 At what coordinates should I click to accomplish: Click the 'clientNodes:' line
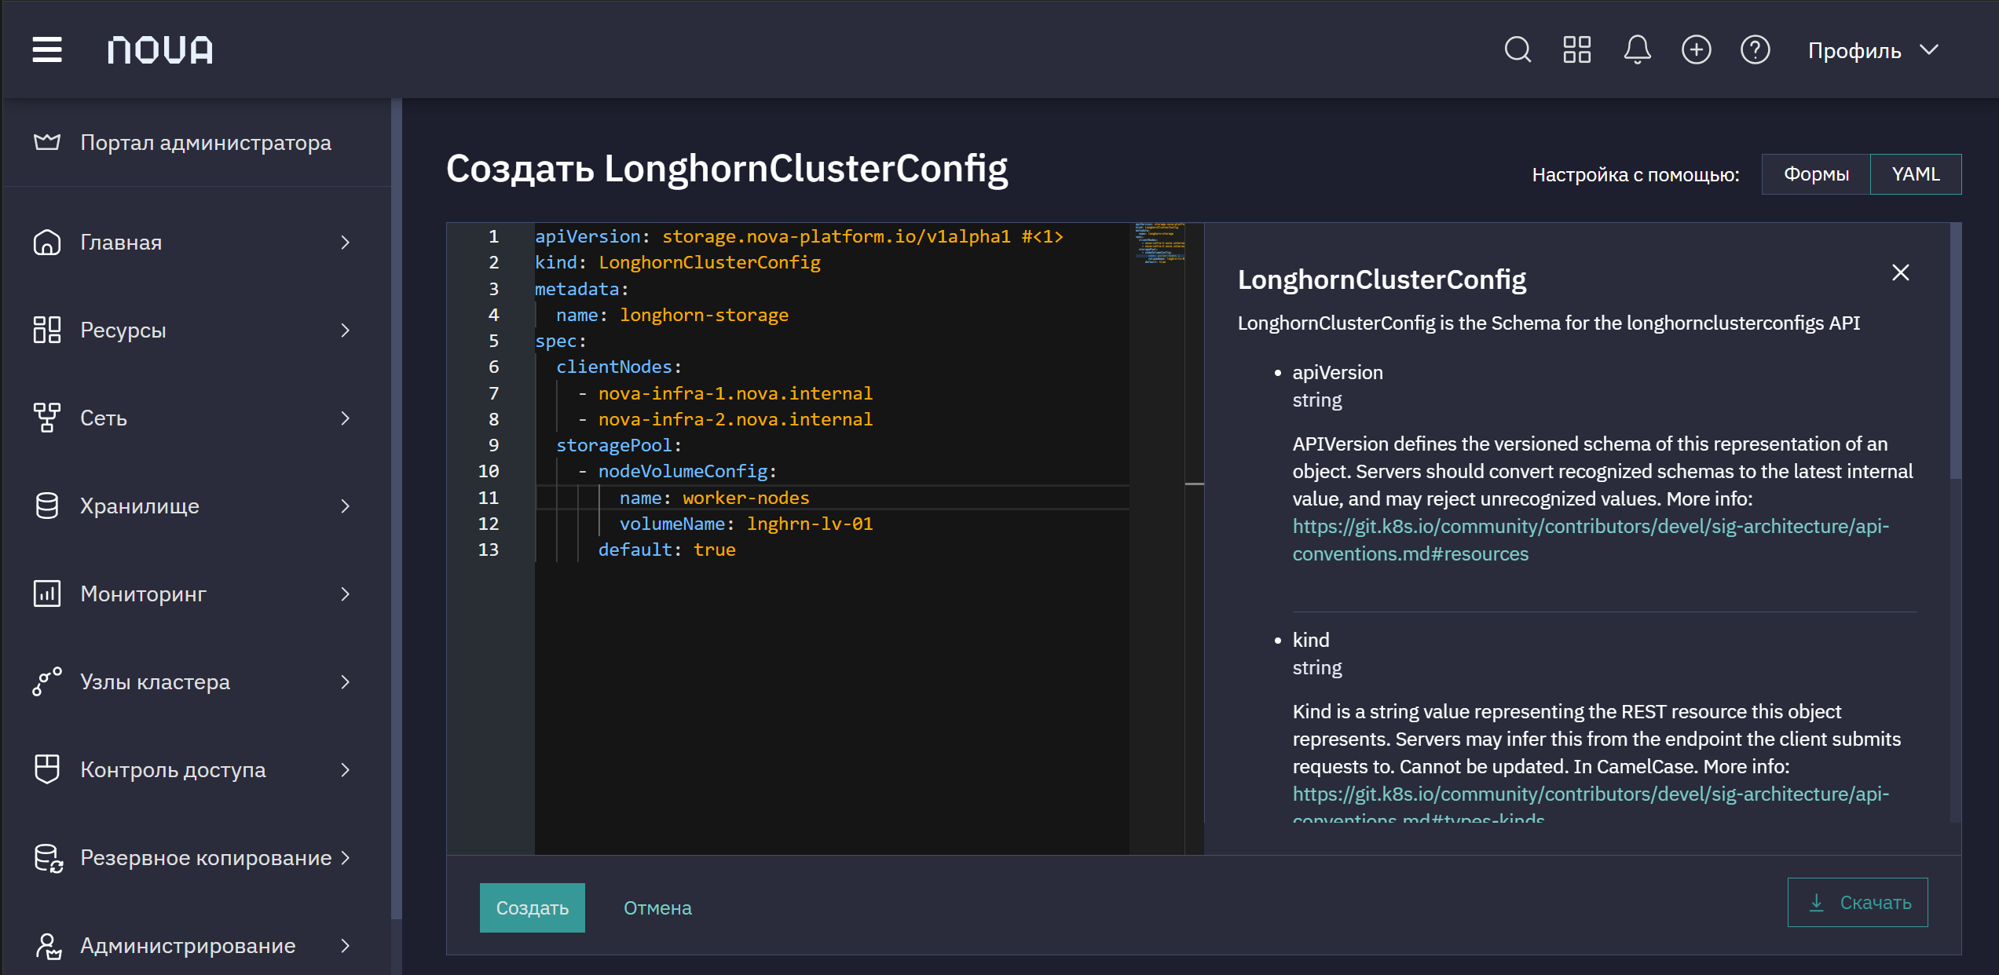point(619,367)
